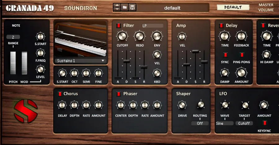Click the red Soundiron S logo
This screenshot has height=145, width=279.
pyautogui.click(x=26, y=111)
